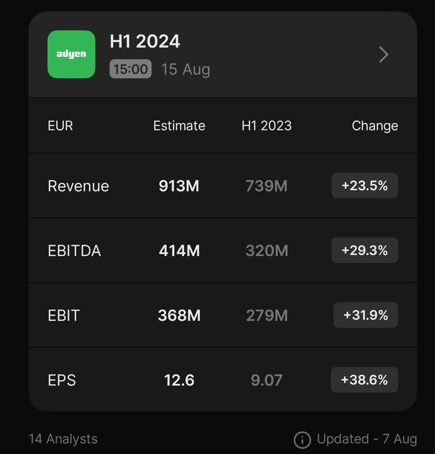Open the H1 2024 heading
The width and height of the screenshot is (435, 454).
145,41
